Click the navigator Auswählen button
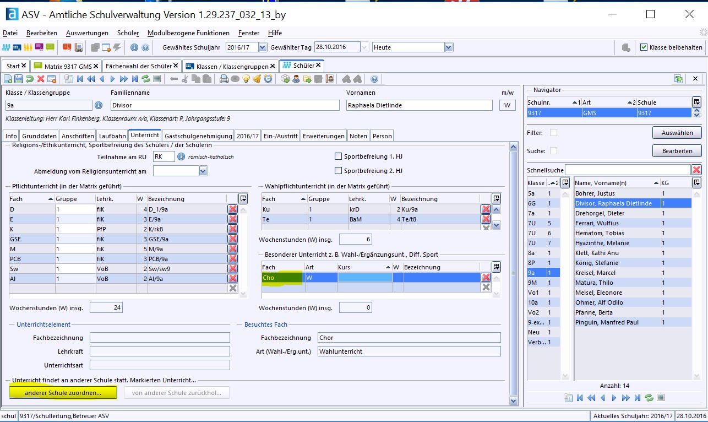The width and height of the screenshot is (708, 422). [677, 133]
